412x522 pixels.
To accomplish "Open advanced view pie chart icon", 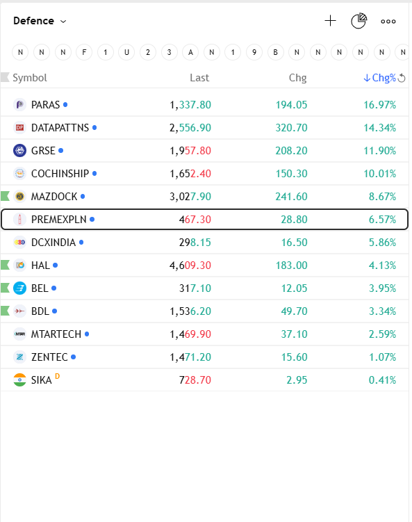I will (x=359, y=21).
